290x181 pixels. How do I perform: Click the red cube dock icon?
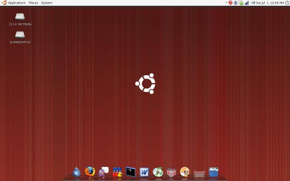tap(171, 172)
